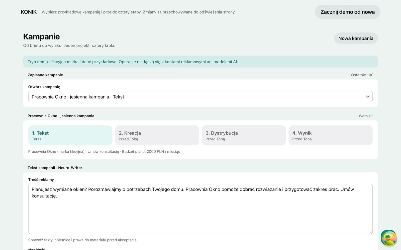Create a Nowa kampania
This screenshot has height=250, width=401.
coord(356,38)
